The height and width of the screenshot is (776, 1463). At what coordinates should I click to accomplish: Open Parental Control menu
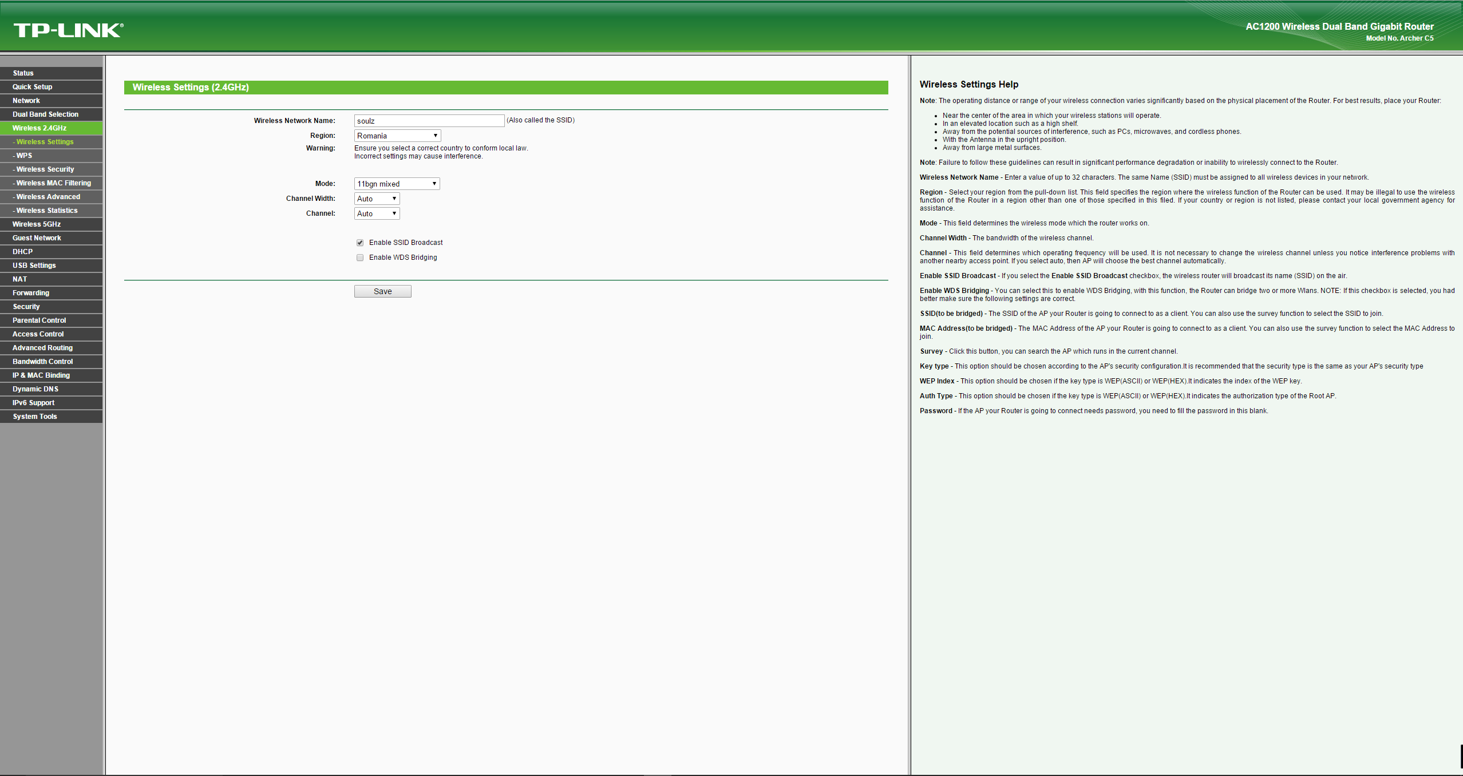pos(39,320)
